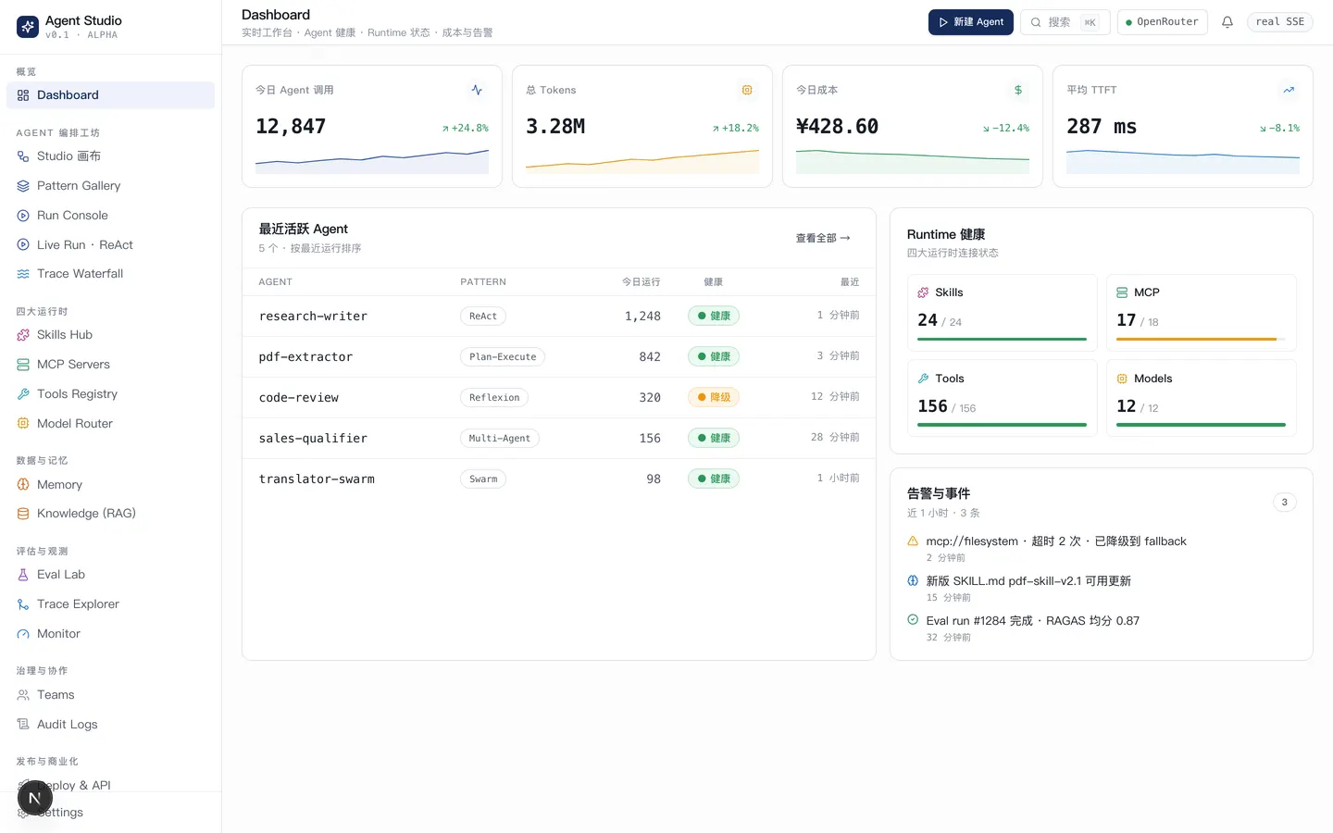Click the notification bell icon

pyautogui.click(x=1227, y=22)
